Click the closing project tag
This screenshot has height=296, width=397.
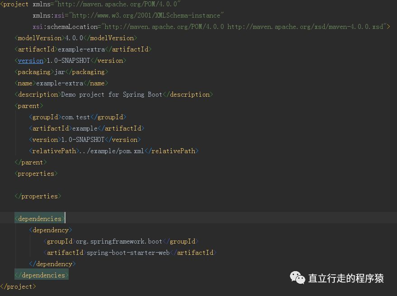coord(18,287)
